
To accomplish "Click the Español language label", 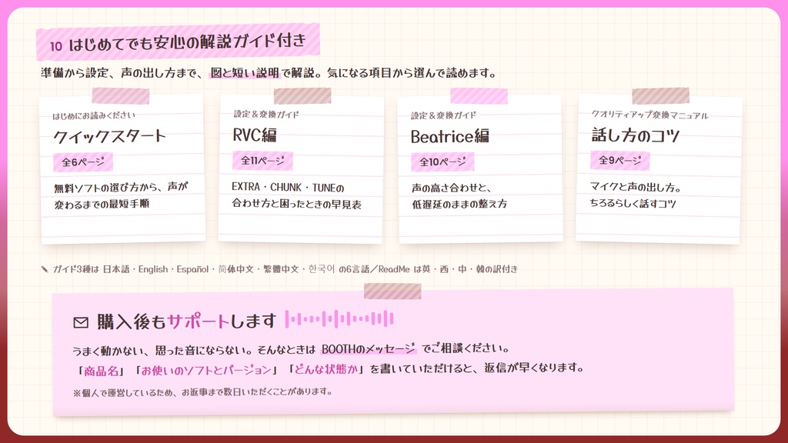I will pyautogui.click(x=192, y=269).
